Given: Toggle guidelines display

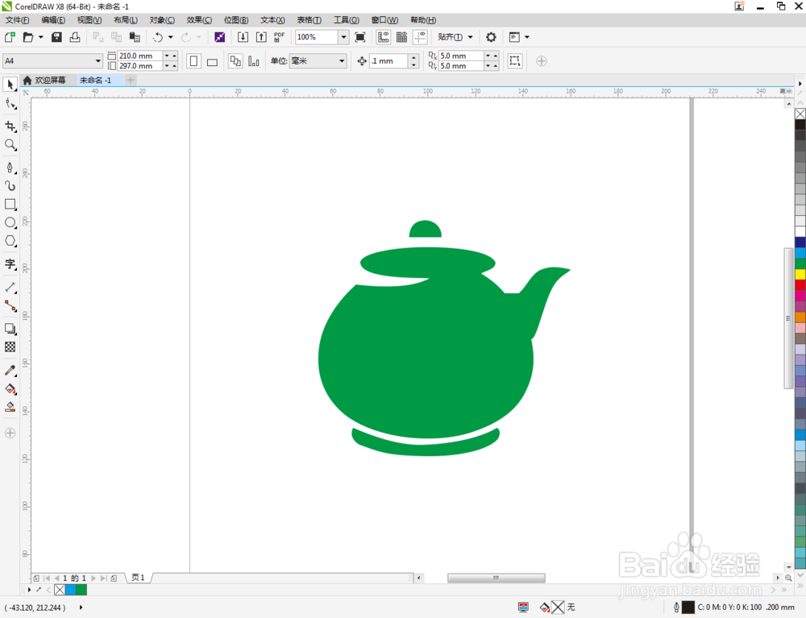Looking at the screenshot, I should 420,37.
